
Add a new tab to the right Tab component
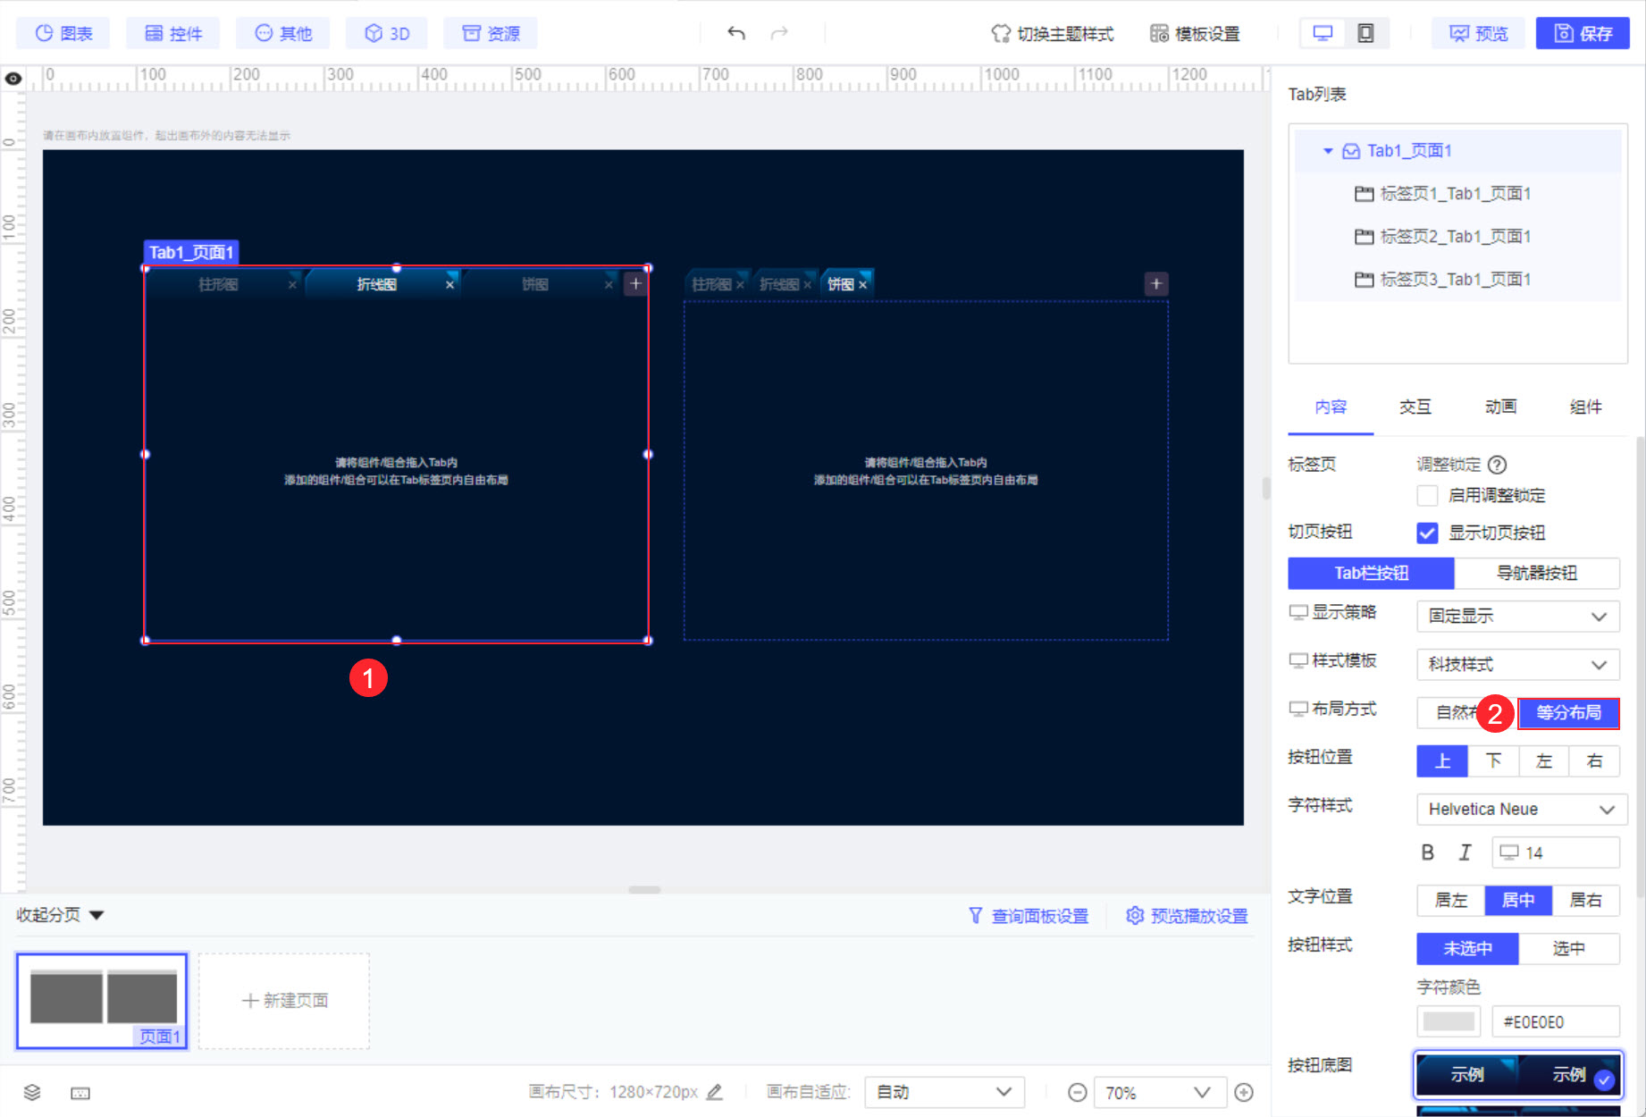click(1156, 283)
